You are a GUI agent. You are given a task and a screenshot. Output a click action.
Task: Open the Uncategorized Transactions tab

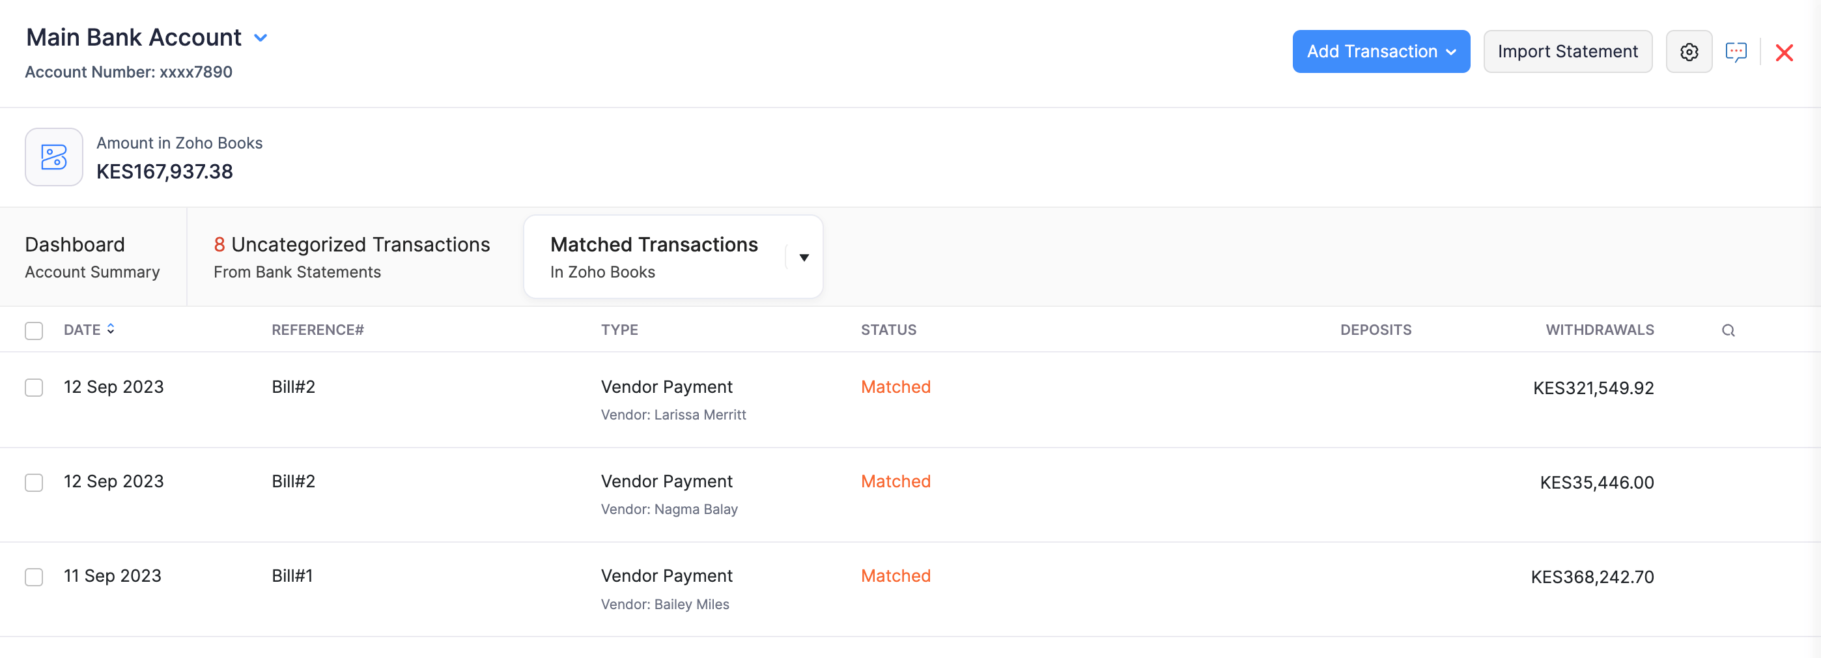click(x=352, y=244)
